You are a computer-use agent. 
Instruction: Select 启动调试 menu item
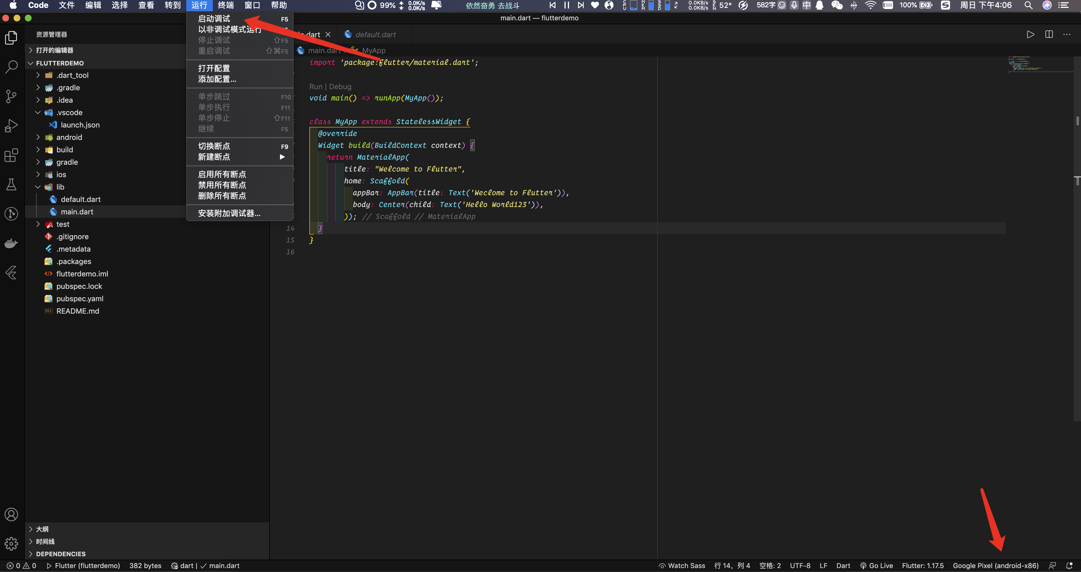pos(214,19)
